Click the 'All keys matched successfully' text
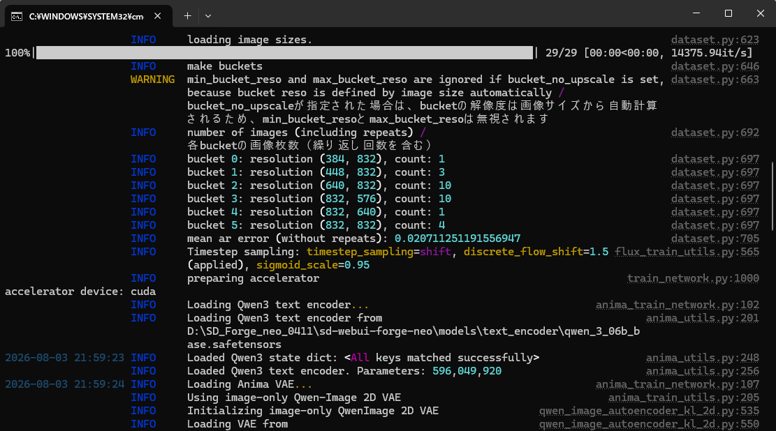This screenshot has height=431, width=776. click(441, 358)
